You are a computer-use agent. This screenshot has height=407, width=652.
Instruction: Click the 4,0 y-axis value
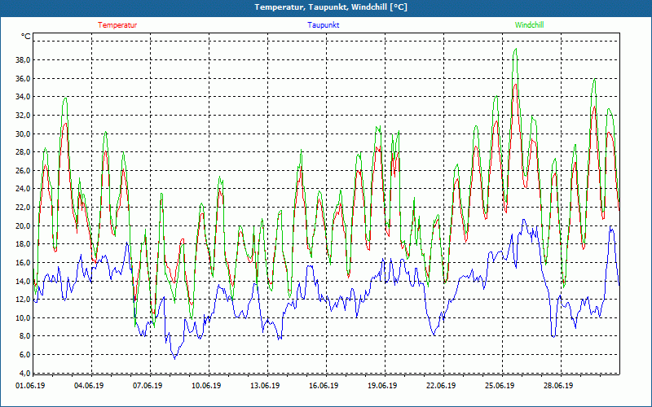(24, 373)
